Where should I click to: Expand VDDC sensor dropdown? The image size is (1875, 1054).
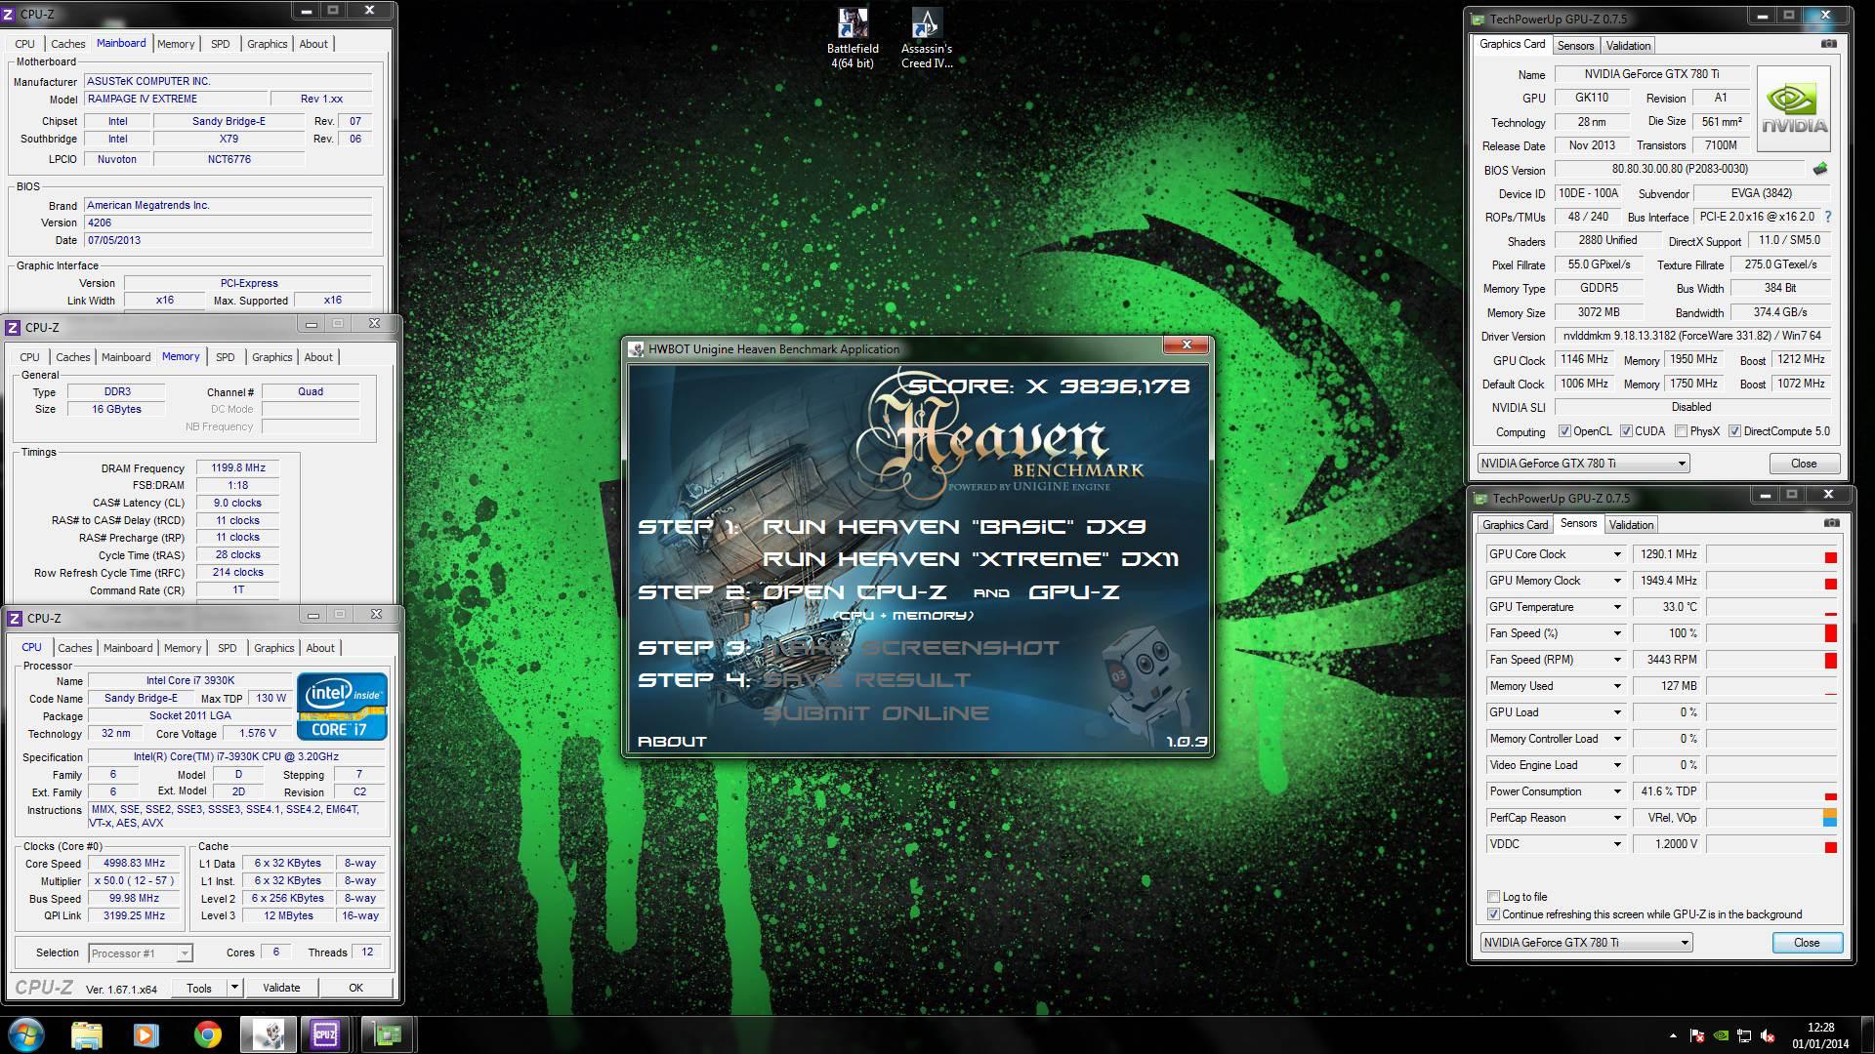pyautogui.click(x=1616, y=844)
